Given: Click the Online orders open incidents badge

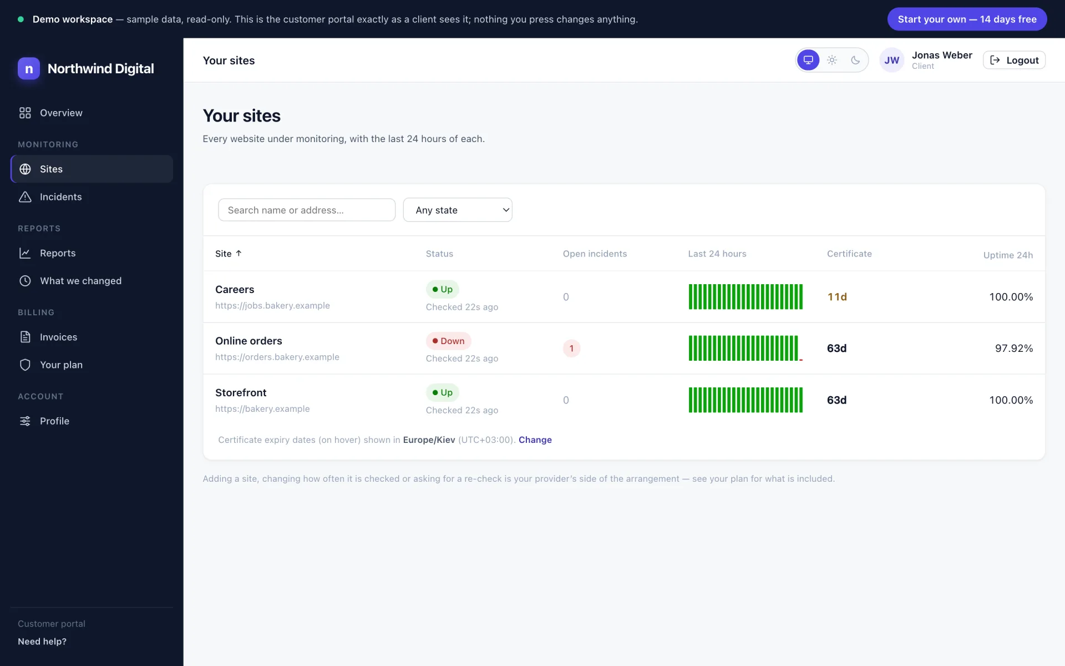Looking at the screenshot, I should point(571,349).
